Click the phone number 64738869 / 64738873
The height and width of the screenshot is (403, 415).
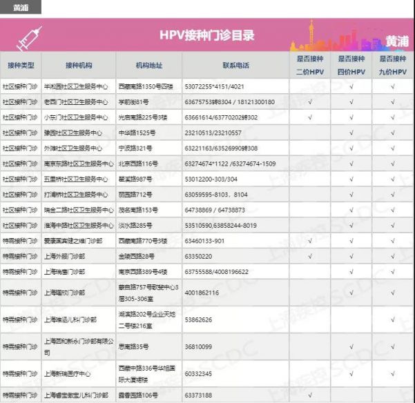point(215,210)
